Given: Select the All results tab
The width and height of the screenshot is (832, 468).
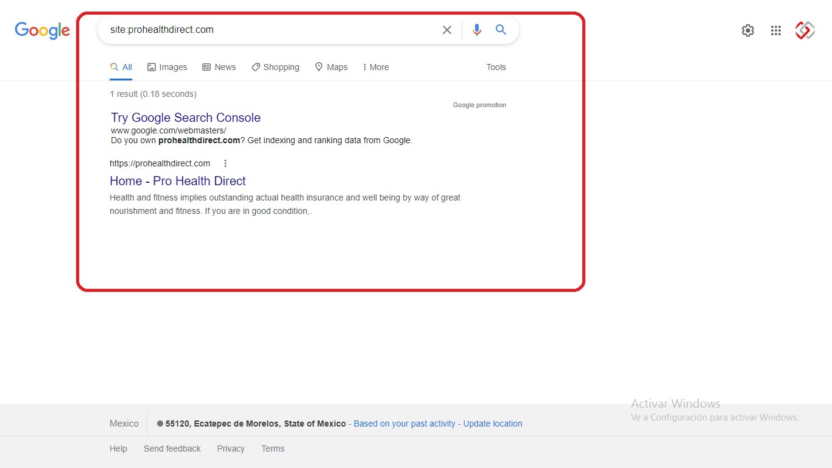Looking at the screenshot, I should click(x=121, y=67).
